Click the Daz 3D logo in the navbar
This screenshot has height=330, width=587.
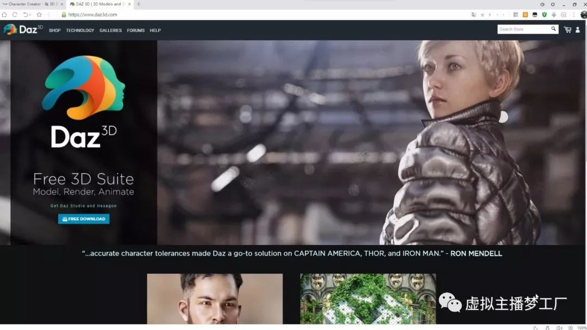23,29
